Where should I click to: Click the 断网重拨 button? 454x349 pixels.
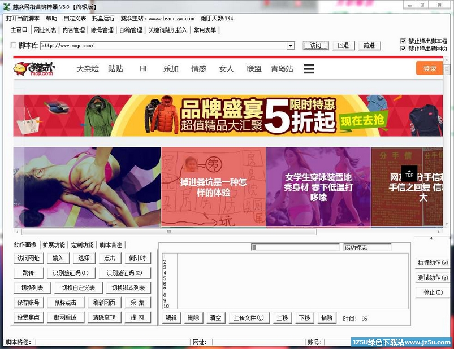pos(66,317)
